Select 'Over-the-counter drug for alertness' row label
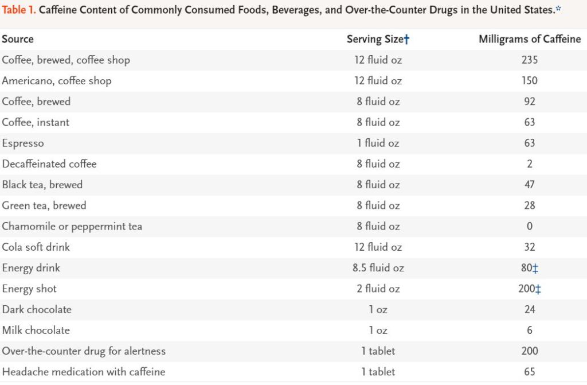 tap(84, 351)
